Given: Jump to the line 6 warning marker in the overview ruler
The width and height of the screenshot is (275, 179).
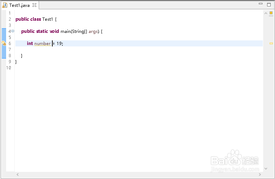Looking at the screenshot, I should coord(271,43).
